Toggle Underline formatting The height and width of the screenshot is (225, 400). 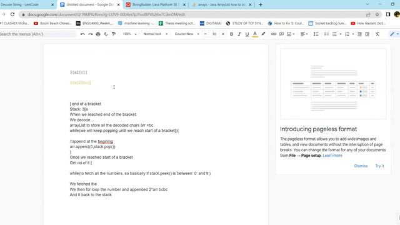point(247,34)
